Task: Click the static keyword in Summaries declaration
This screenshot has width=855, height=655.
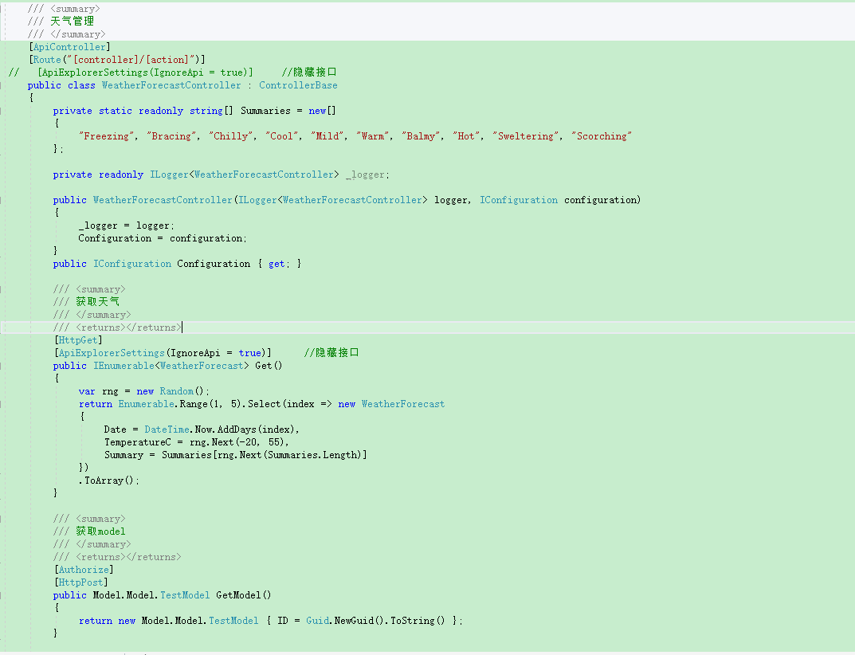Action: coord(115,111)
